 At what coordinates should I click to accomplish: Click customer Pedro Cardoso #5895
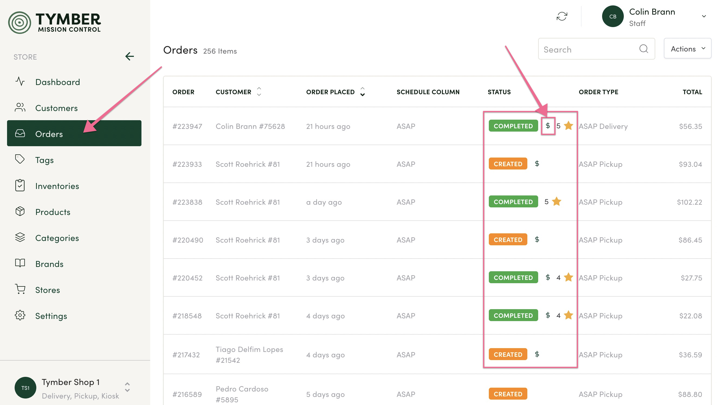(242, 394)
